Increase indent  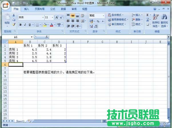click(x=73, y=26)
